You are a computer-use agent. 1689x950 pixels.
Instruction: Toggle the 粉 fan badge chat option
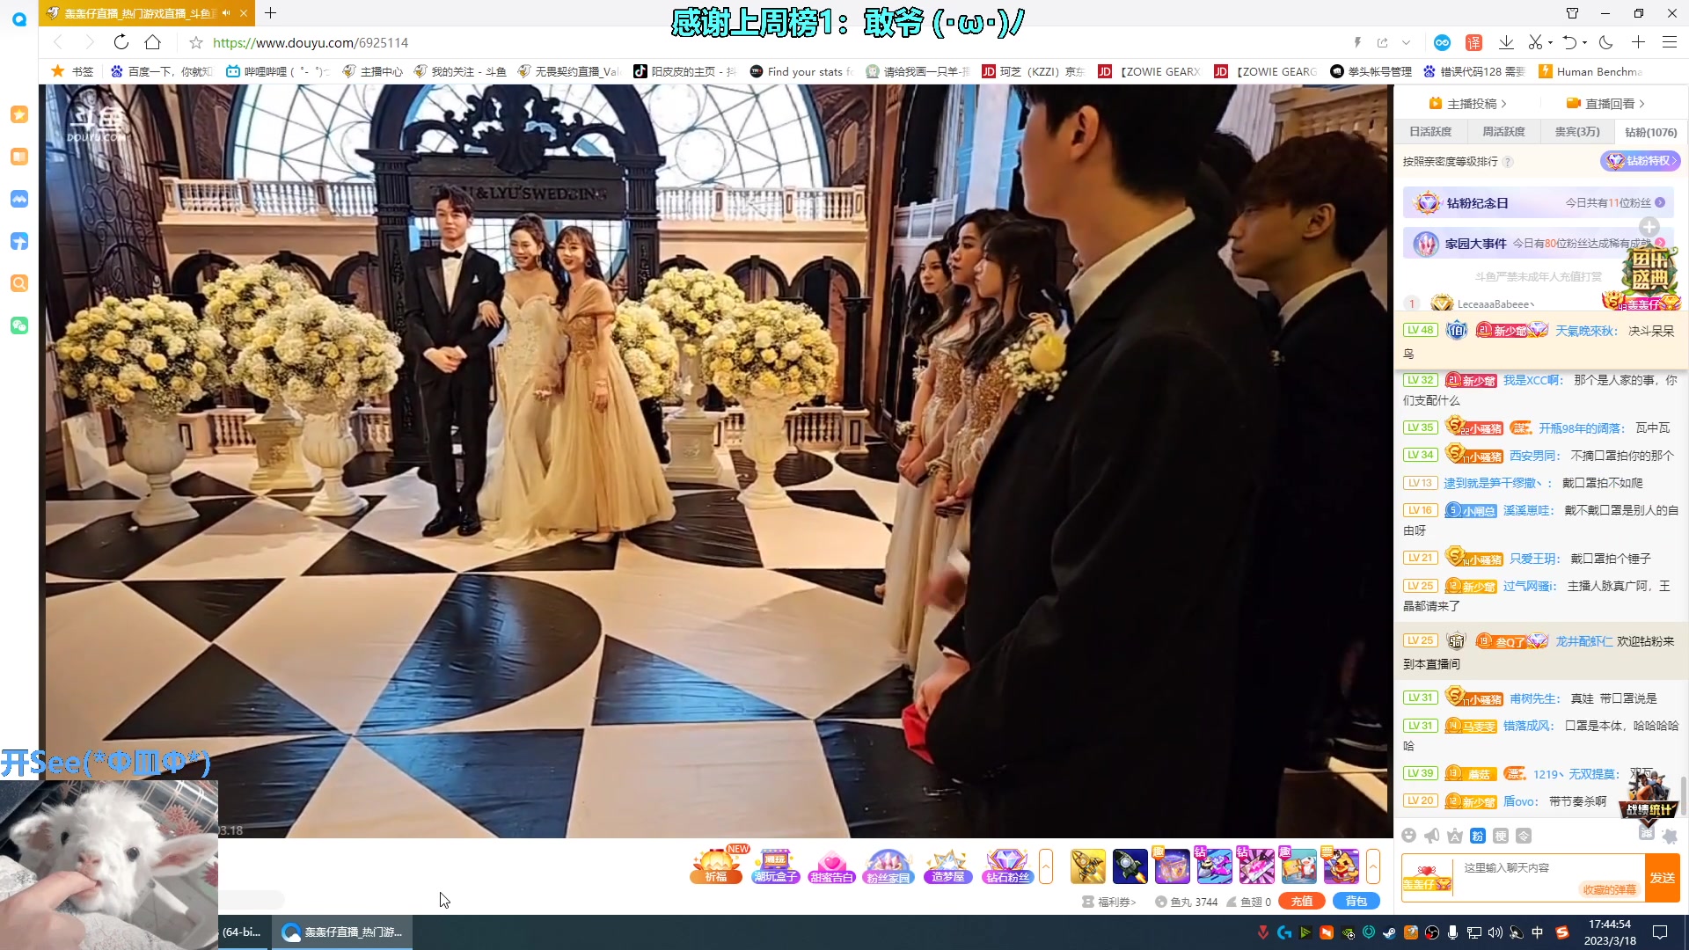point(1478,836)
